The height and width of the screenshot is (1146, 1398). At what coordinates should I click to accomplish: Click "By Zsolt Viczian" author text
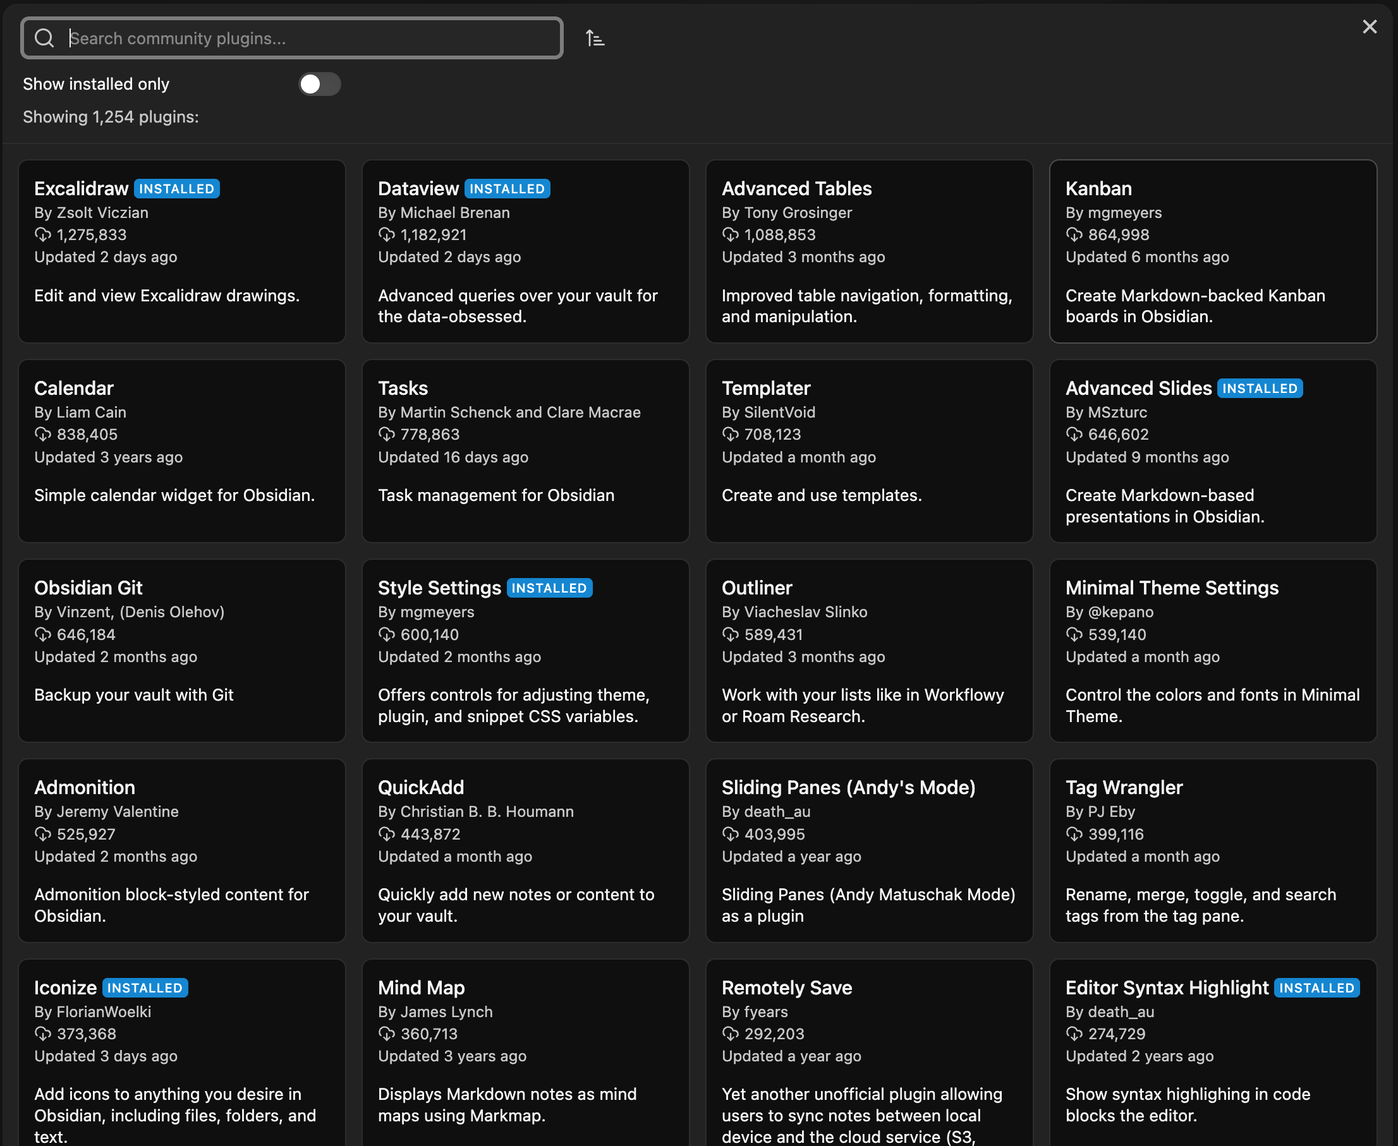[91, 212]
